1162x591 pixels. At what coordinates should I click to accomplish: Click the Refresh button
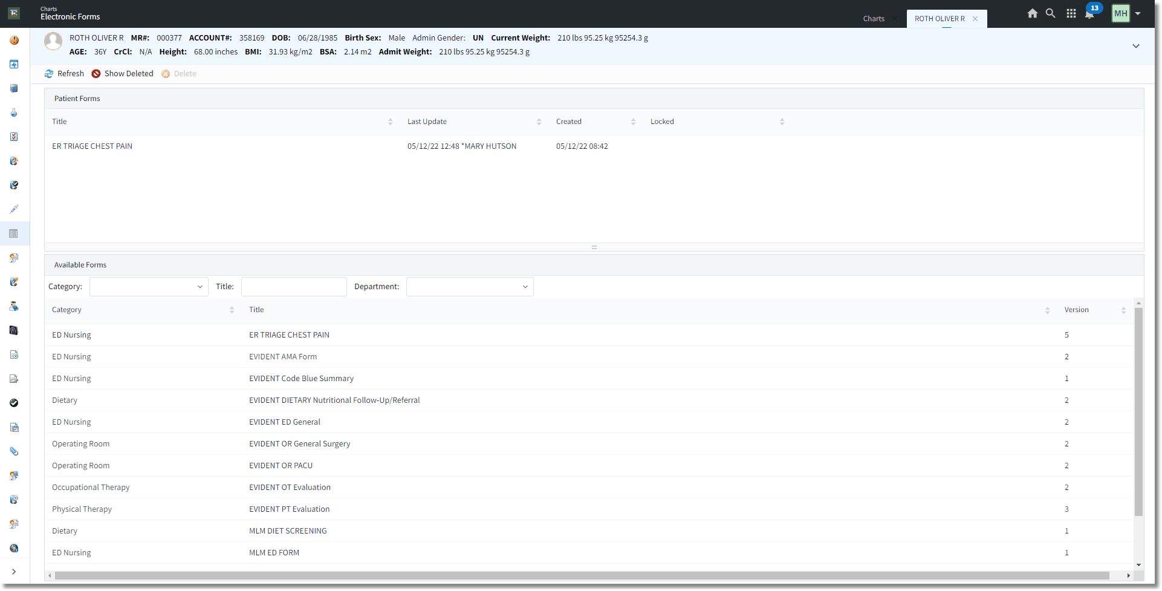click(x=64, y=74)
